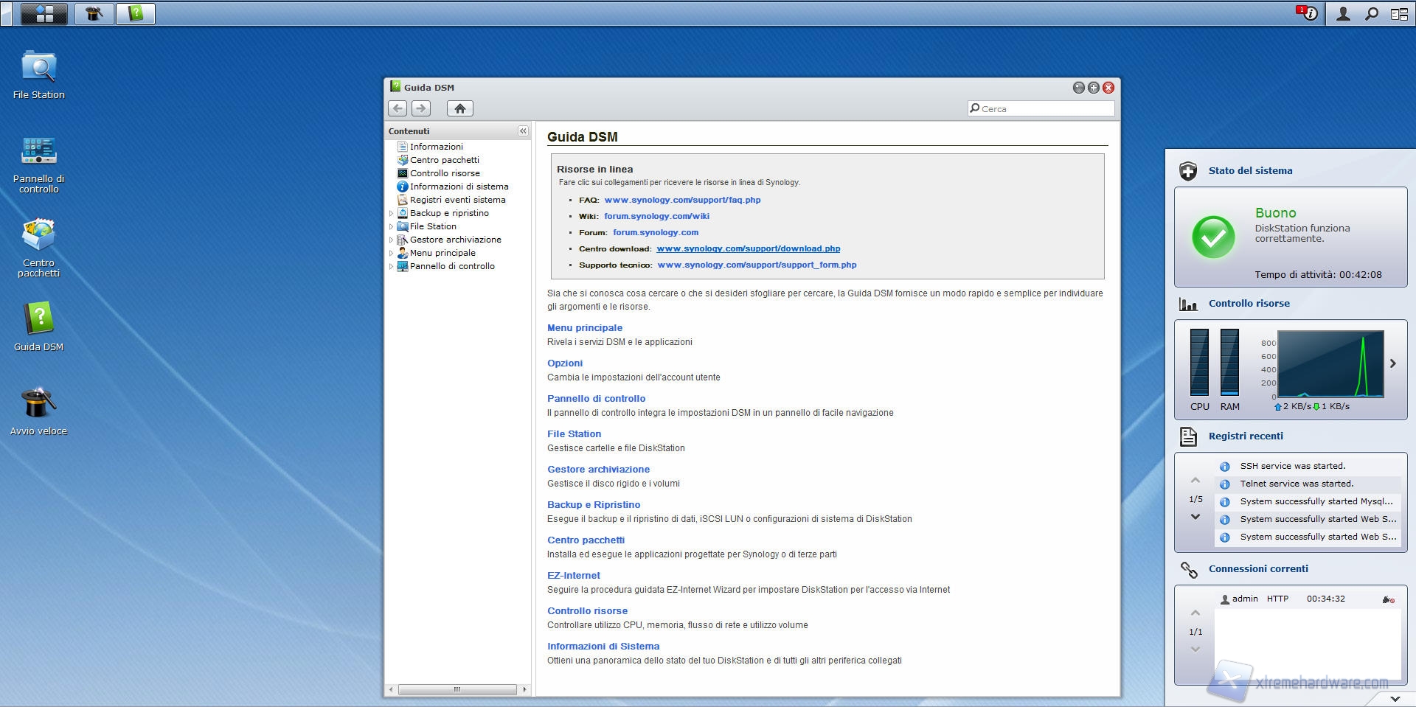Click the back arrow in Guida DSM

tap(398, 108)
